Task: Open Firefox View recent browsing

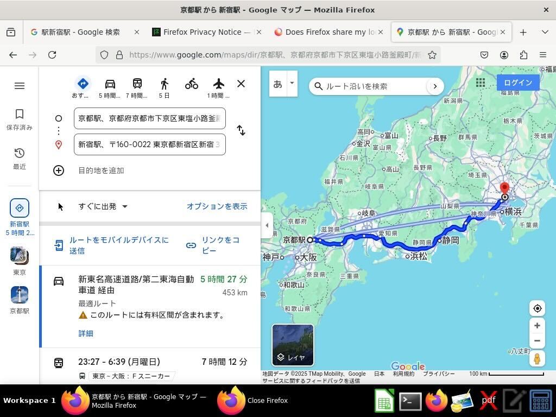Action: [11, 32]
